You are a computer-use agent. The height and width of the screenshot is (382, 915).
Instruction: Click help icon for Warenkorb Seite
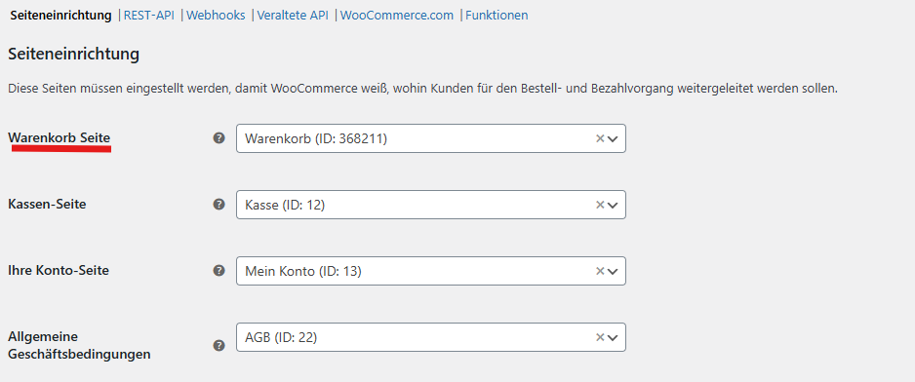219,138
